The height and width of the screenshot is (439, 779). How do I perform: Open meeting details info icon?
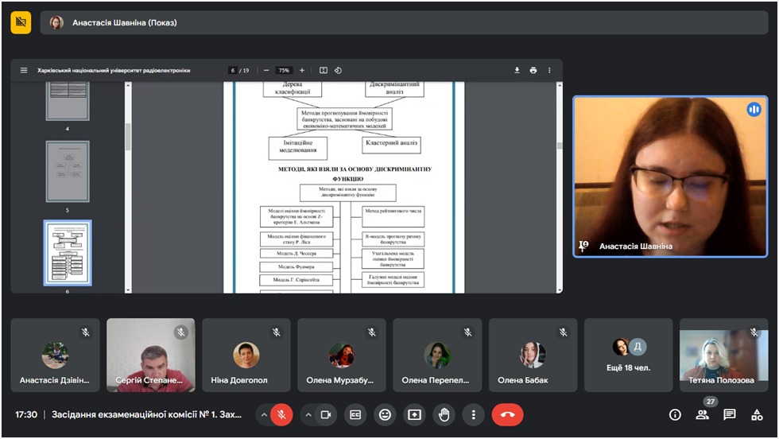click(675, 414)
